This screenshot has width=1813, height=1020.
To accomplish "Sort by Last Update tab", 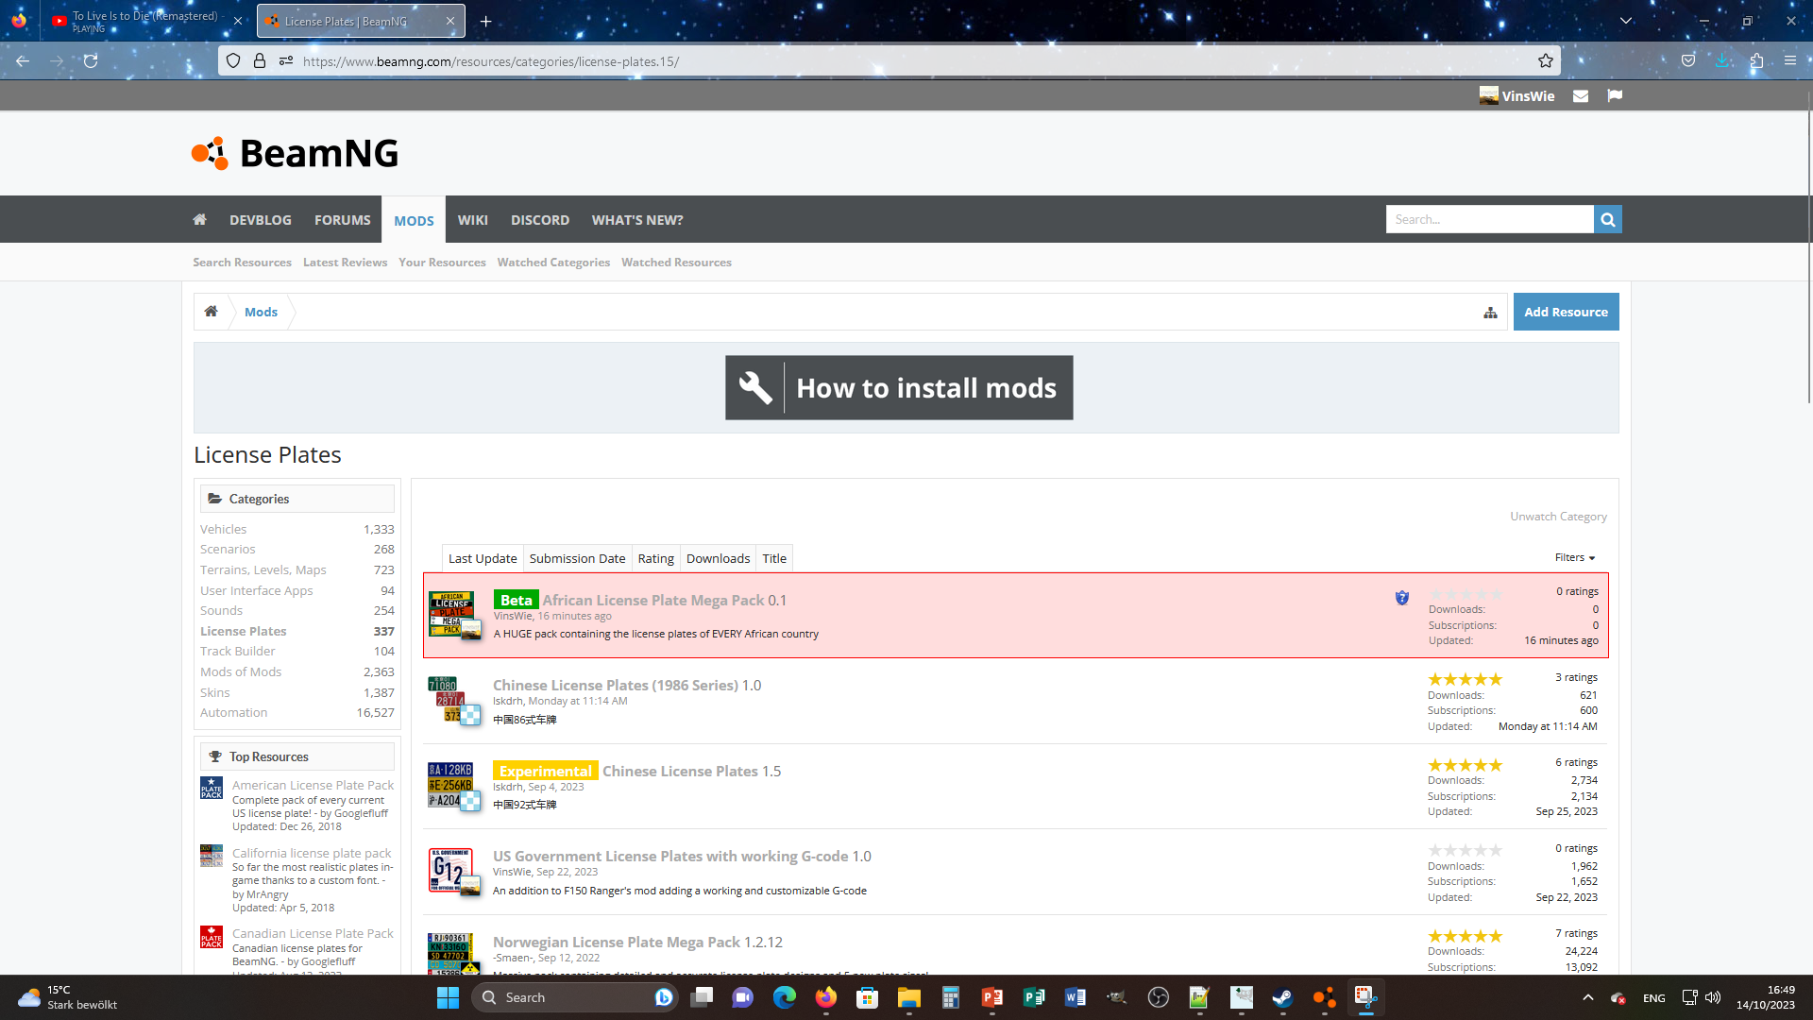I will (x=483, y=558).
